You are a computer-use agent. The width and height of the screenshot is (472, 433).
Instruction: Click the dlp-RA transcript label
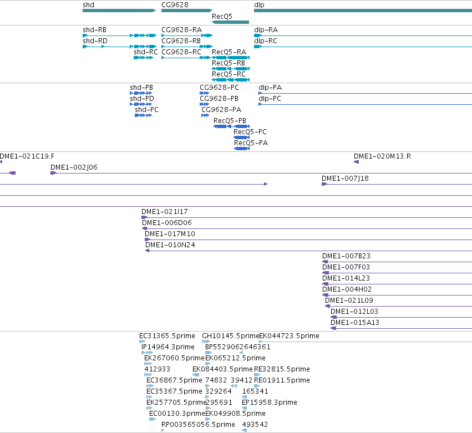click(266, 30)
